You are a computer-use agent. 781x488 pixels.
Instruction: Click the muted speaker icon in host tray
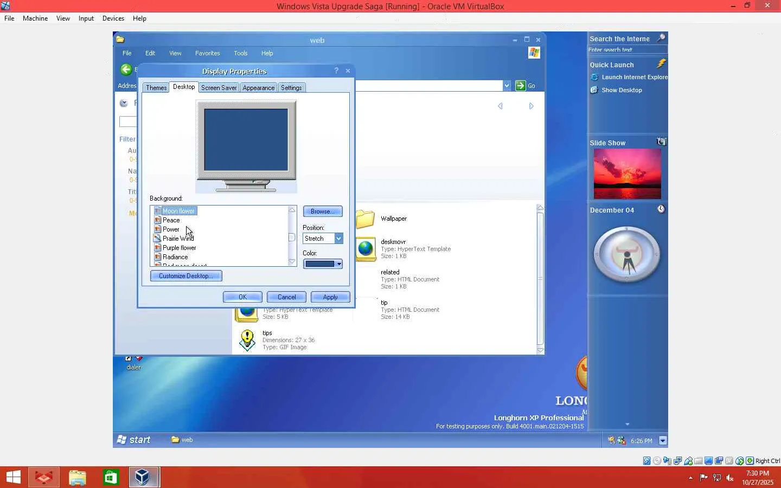730,478
